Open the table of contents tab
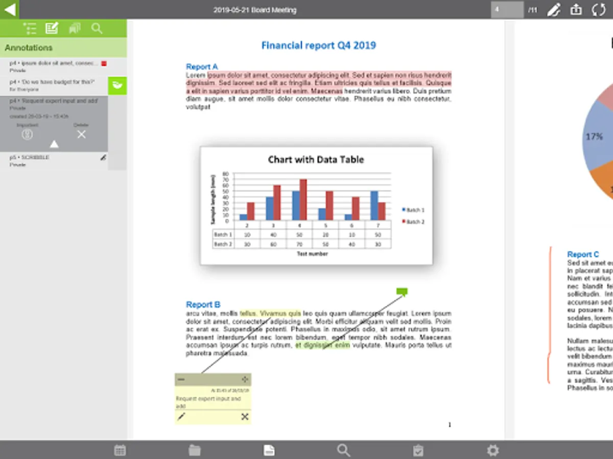Viewport: 613px width, 459px height. [30, 29]
